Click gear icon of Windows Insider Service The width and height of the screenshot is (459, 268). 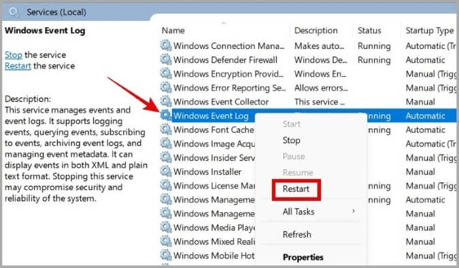(166, 157)
